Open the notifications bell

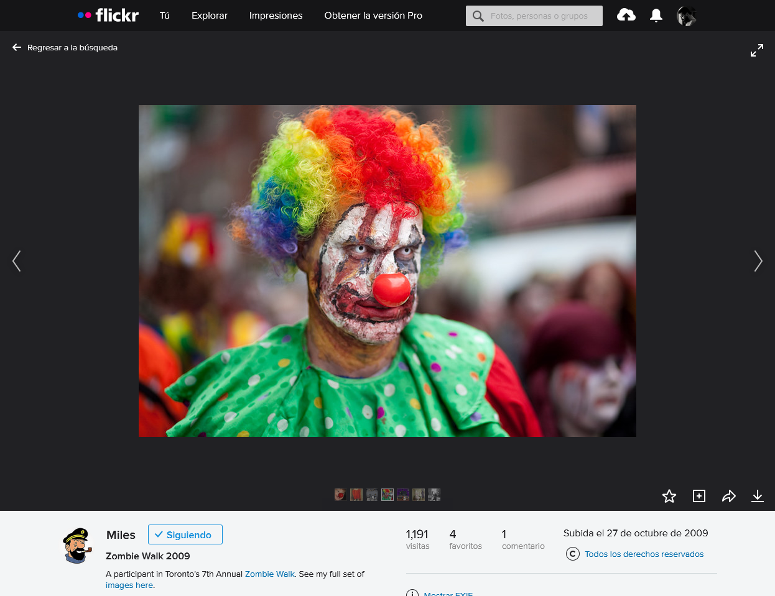[x=656, y=16]
